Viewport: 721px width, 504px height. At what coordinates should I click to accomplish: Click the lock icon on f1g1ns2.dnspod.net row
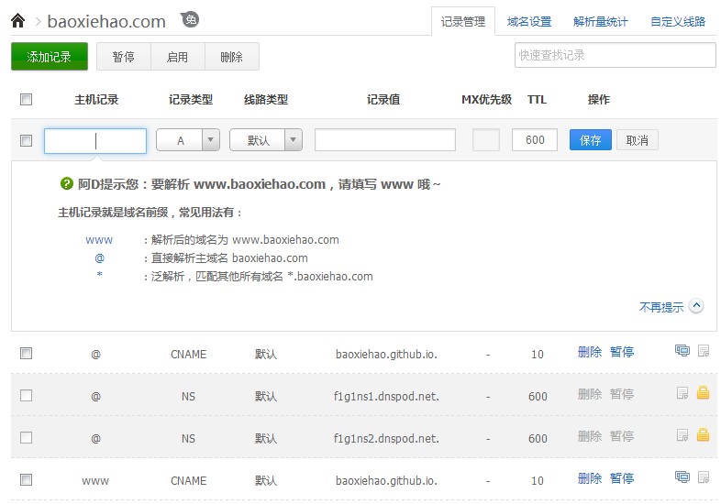(704, 435)
